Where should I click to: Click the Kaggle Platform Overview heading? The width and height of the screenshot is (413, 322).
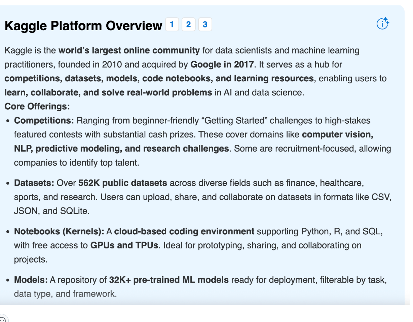(83, 26)
